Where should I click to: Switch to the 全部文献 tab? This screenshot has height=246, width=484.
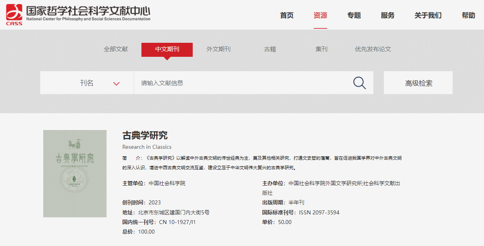(x=116, y=49)
